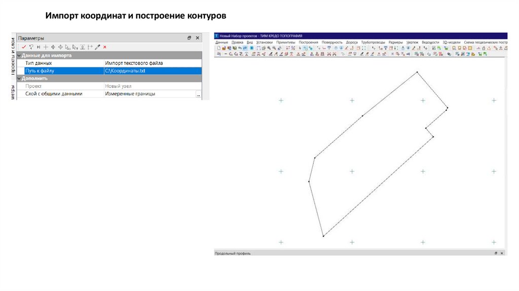Click the Новый узел value
Viewport: 519px width, 291px height.
[118, 86]
